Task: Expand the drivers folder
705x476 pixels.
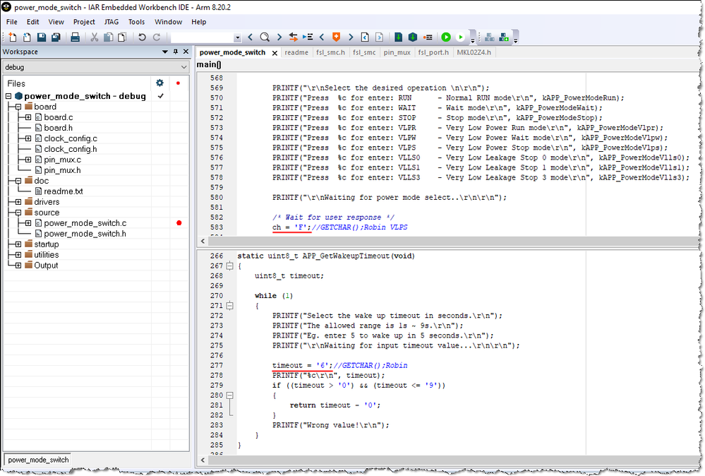Action: 18,201
